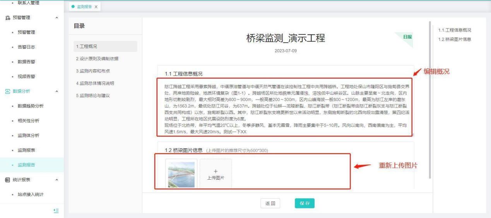Click the 预警管理 section icon

[x=7, y=17]
